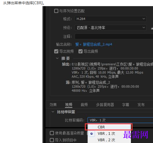Open the 比特率编码 VBR, 1次 combo box
The width and height of the screenshot is (153, 143).
[120, 120]
